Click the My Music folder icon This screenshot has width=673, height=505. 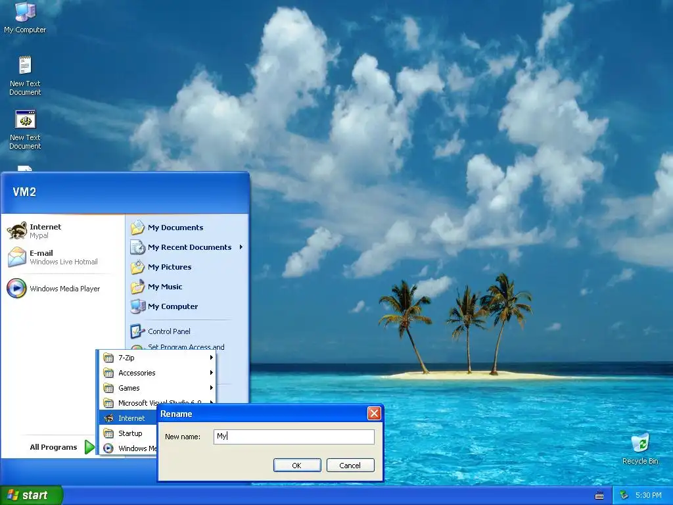138,287
